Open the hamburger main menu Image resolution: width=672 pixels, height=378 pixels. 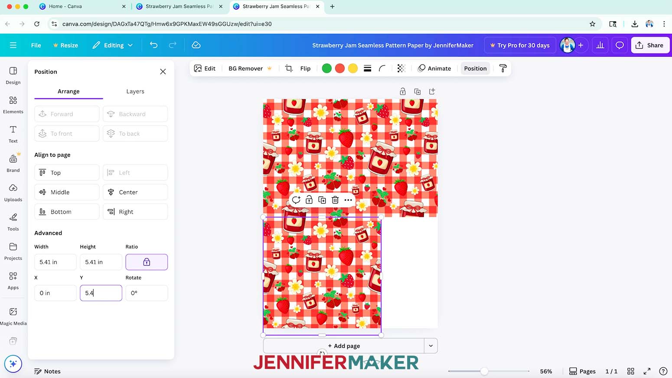click(13, 45)
